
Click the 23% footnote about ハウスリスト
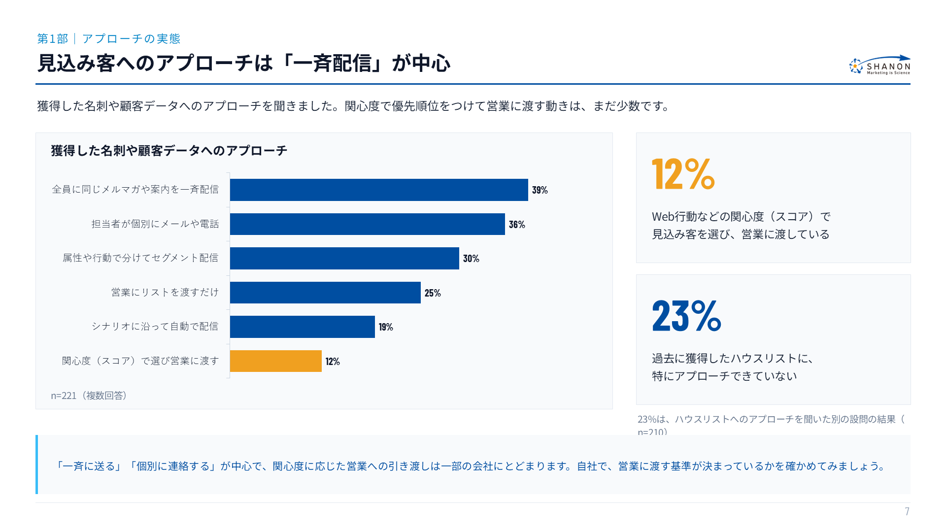(x=772, y=425)
